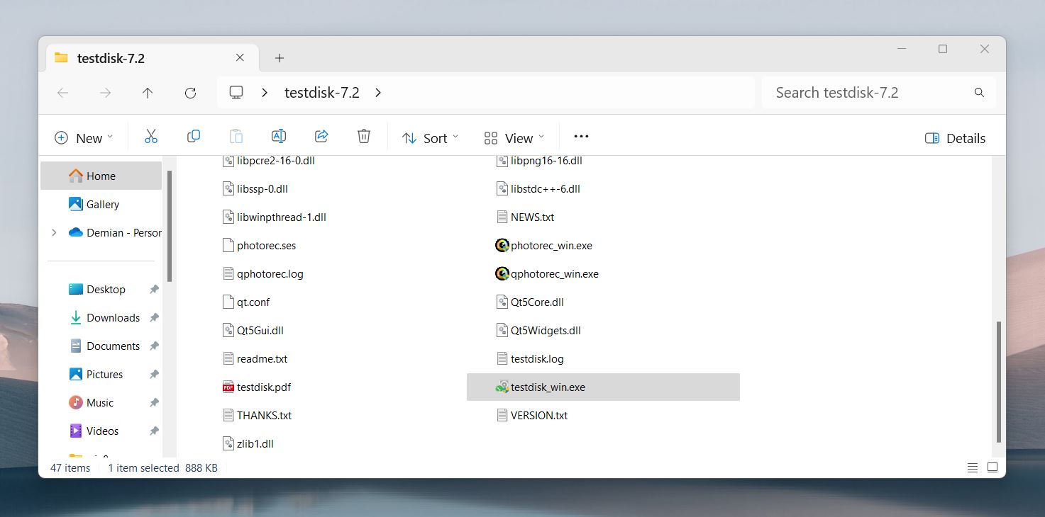Select the photorec_win.exe file icon
The width and height of the screenshot is (1045, 517).
pos(502,246)
